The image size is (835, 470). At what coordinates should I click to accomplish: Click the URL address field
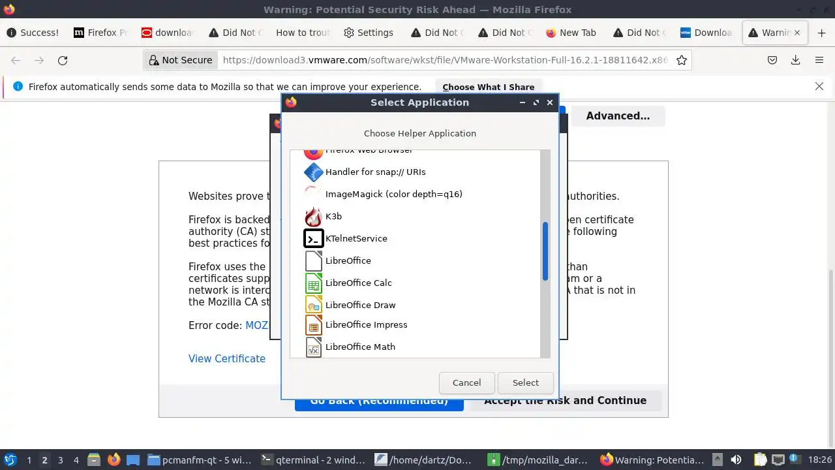446,60
